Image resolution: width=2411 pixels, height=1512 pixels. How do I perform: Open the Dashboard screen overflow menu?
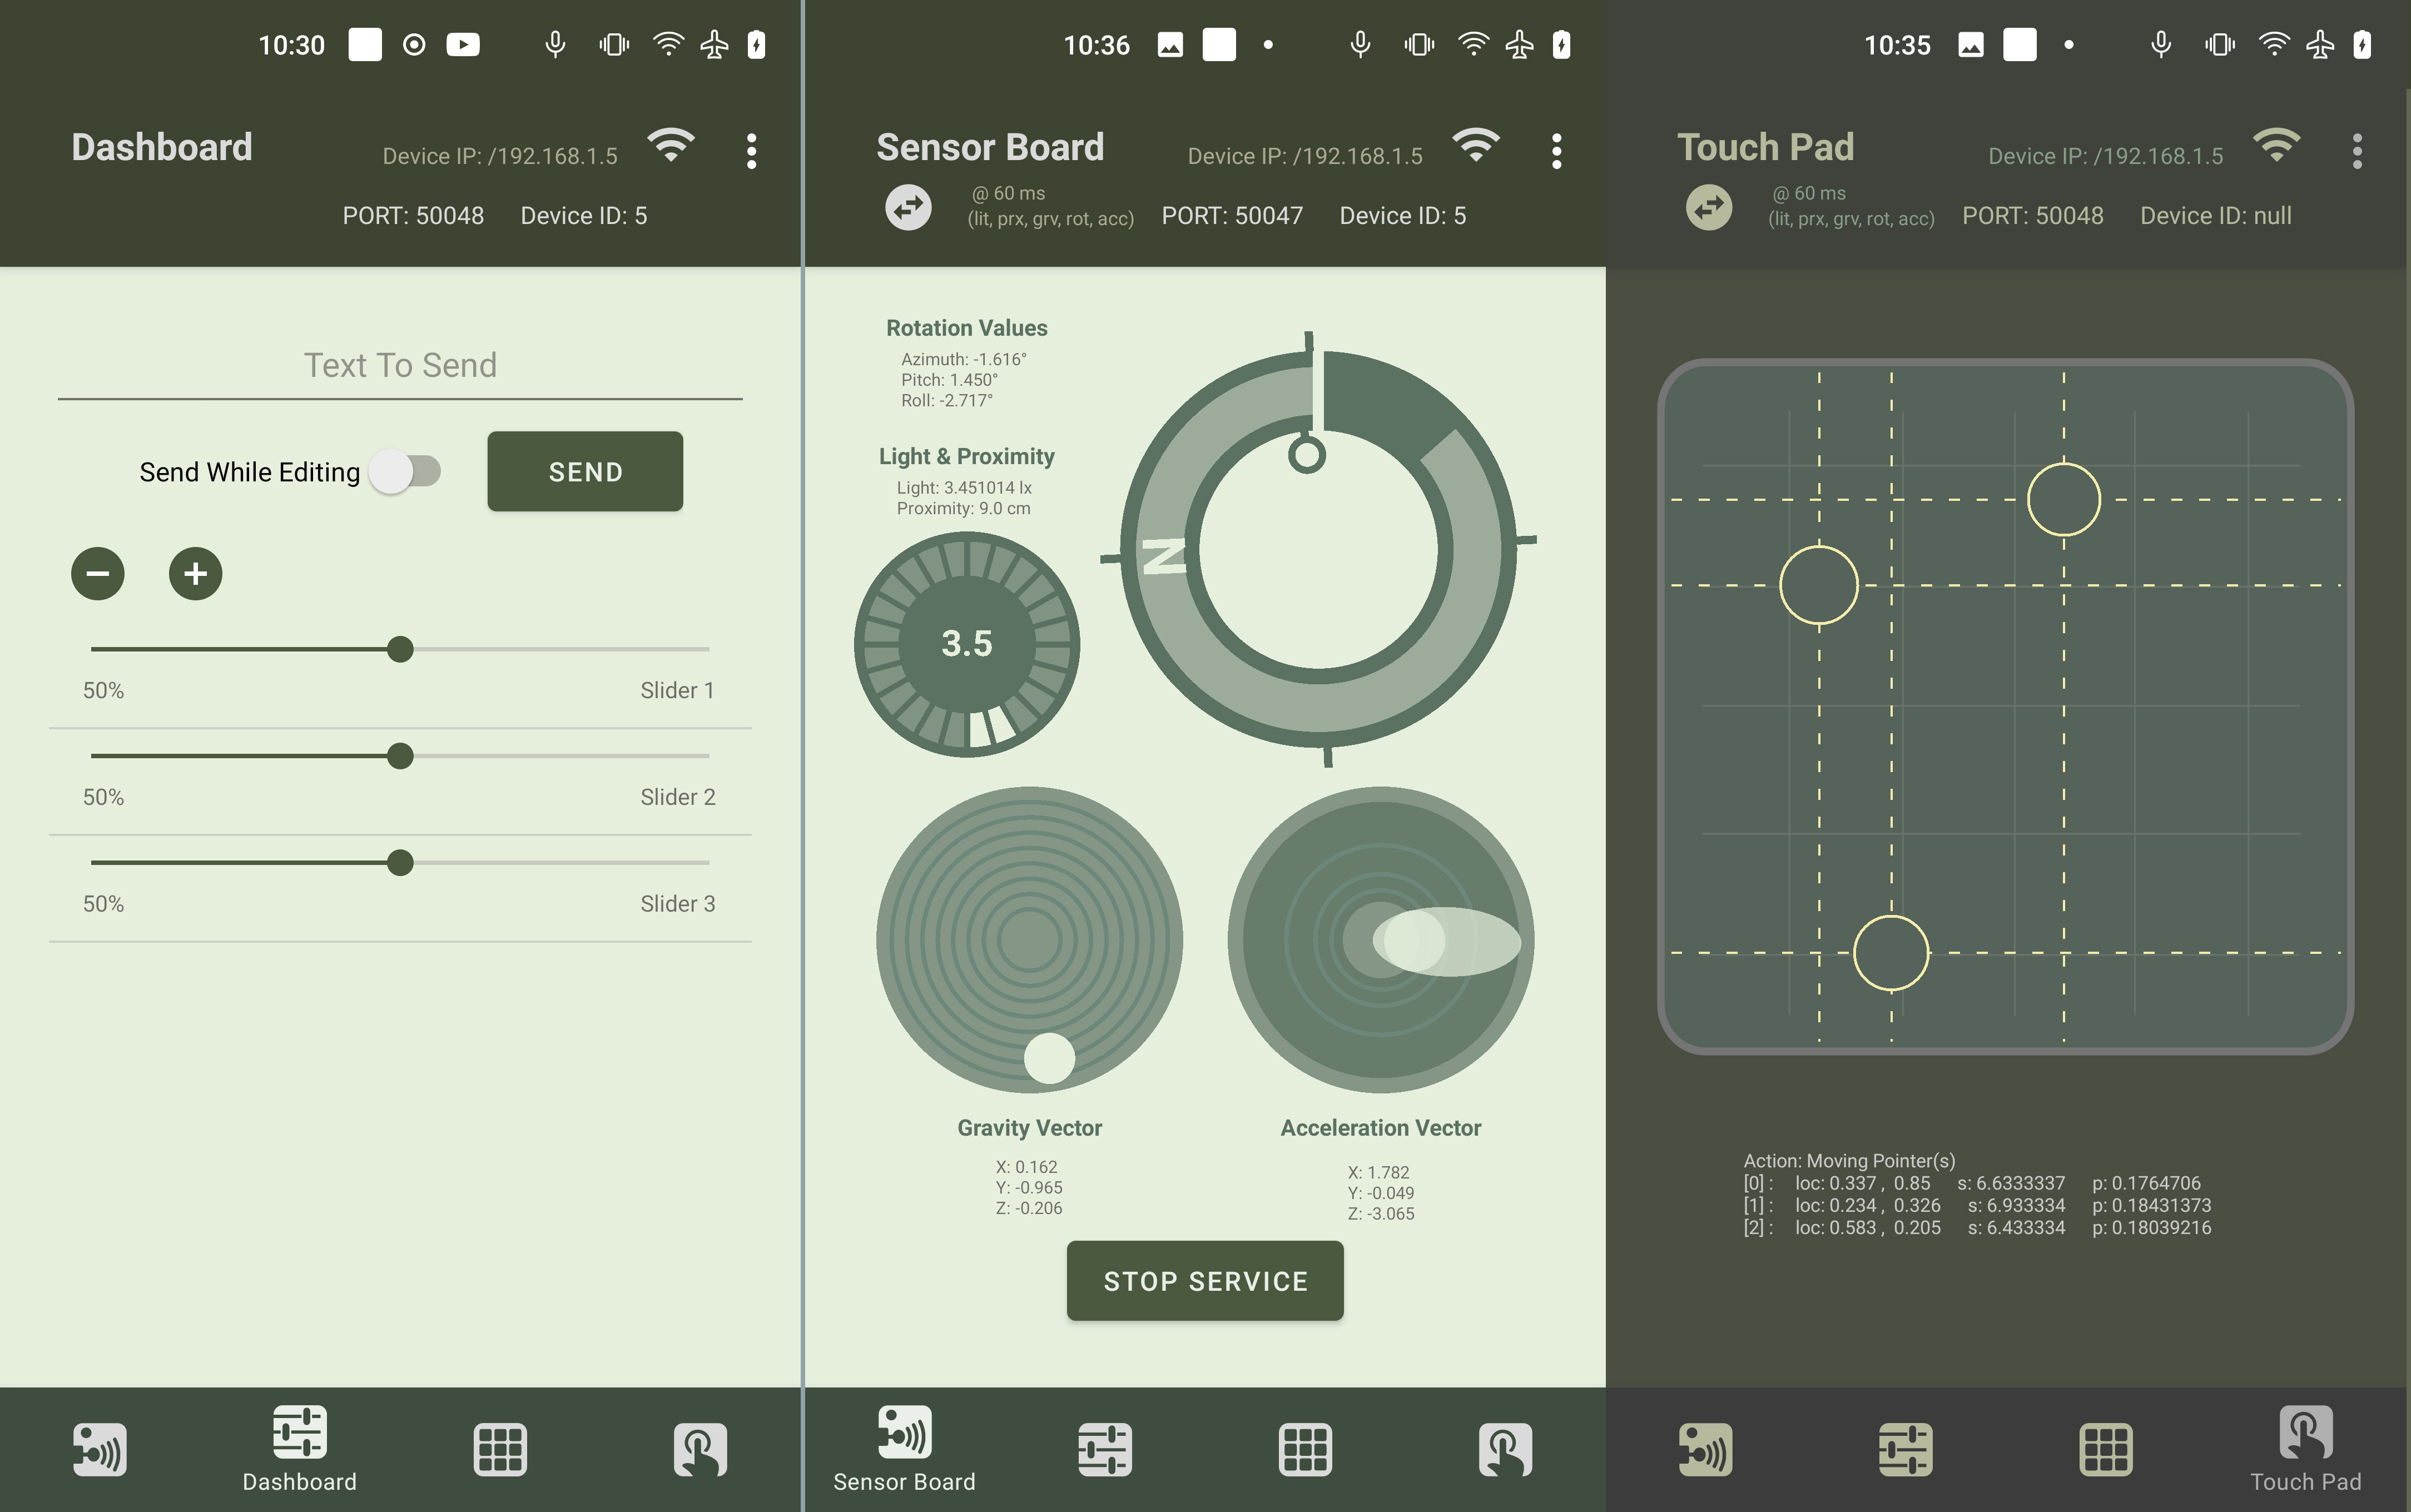click(x=751, y=151)
